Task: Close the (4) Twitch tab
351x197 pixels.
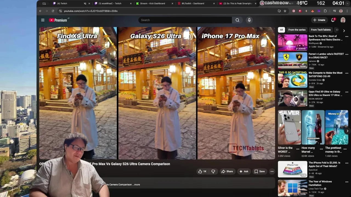Action: (89, 4)
